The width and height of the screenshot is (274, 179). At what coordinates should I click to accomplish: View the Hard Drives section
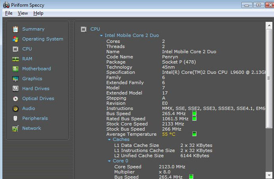click(x=36, y=89)
